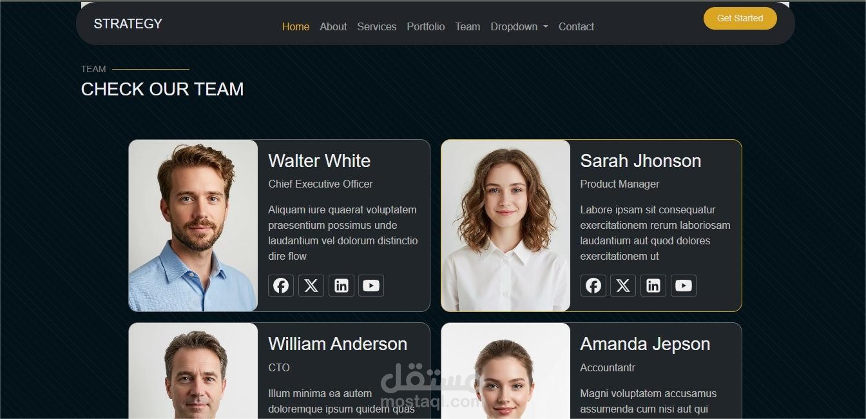Expand the Dropdown nav menu
Viewport: 866px width, 419px height.
(519, 26)
